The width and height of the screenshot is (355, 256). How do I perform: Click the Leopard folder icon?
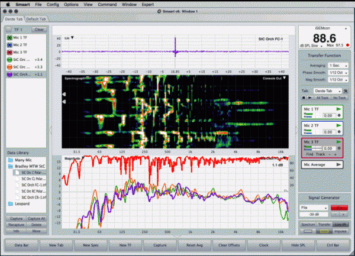10,203
